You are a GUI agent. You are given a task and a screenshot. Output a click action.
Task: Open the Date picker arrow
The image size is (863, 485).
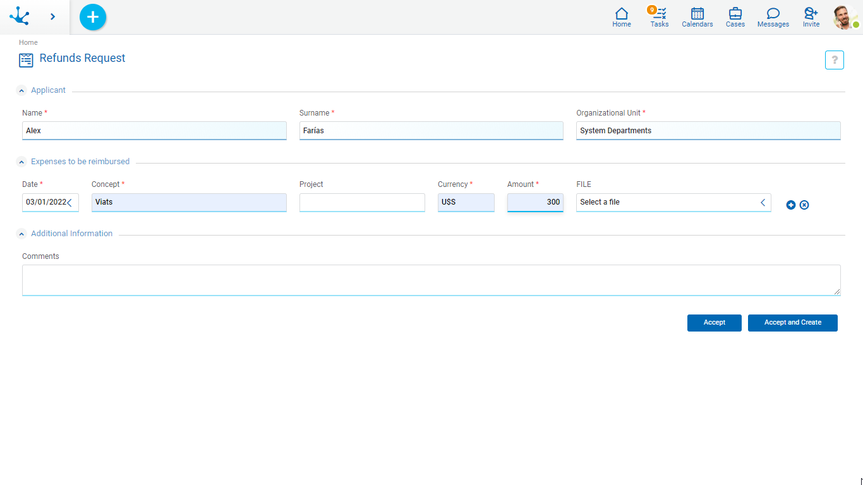tap(69, 203)
